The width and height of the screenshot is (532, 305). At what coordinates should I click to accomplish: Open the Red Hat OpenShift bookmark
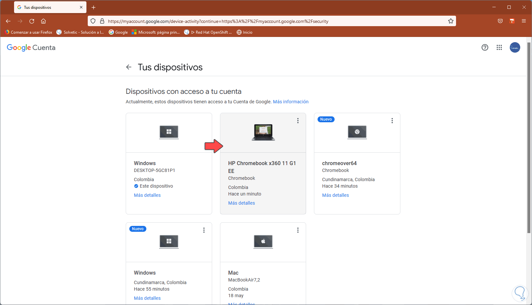208,32
